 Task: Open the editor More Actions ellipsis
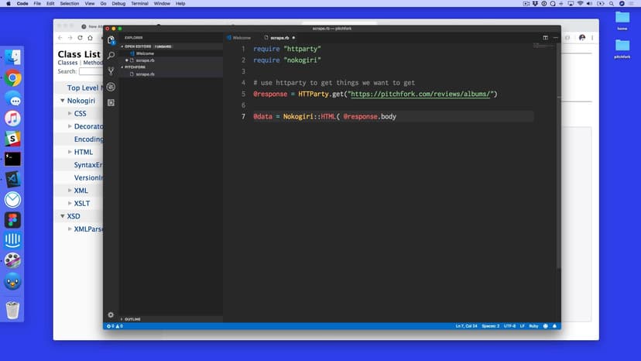[554, 37]
